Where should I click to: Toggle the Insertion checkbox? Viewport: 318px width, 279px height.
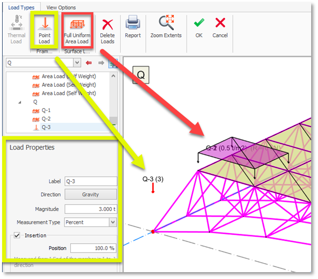click(17, 235)
